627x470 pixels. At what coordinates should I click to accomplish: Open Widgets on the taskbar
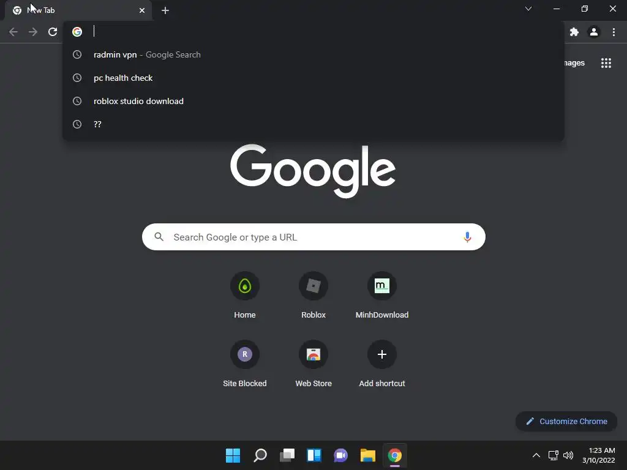pyautogui.click(x=314, y=455)
